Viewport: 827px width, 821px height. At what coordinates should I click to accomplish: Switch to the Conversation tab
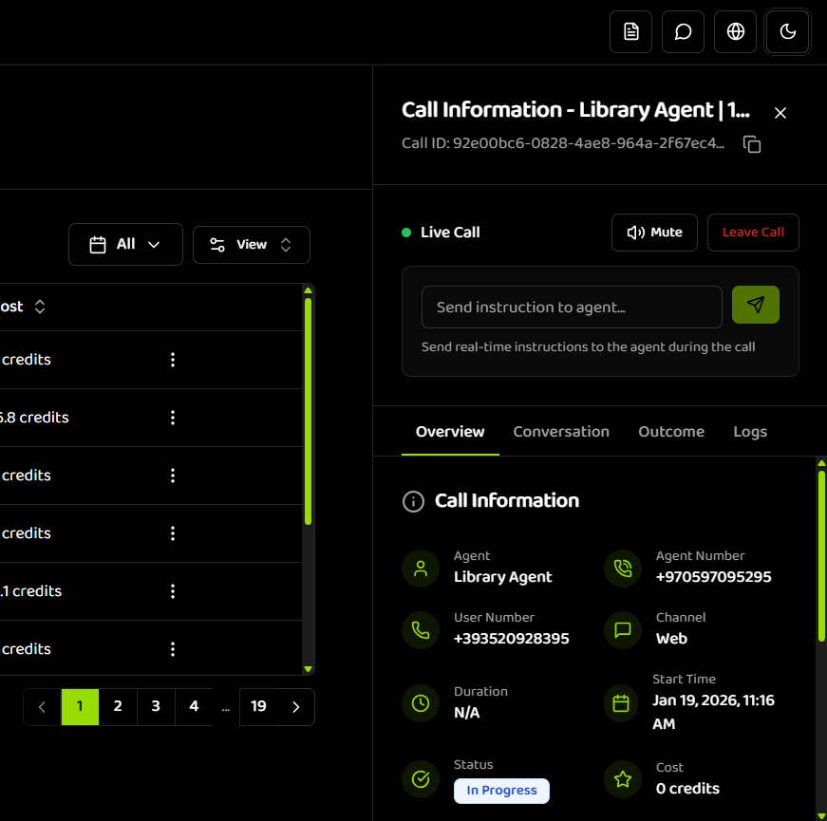tap(561, 431)
